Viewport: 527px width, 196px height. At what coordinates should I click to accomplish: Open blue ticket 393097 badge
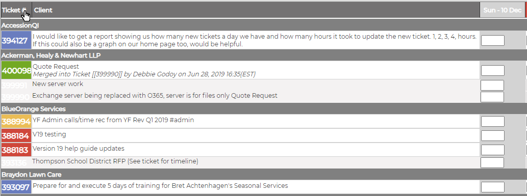point(16,187)
